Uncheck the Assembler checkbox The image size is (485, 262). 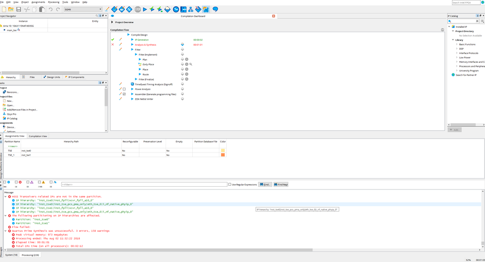coord(124,94)
